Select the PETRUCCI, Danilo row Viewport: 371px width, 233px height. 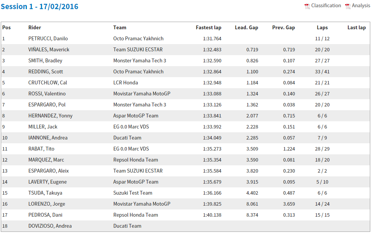click(x=48, y=38)
